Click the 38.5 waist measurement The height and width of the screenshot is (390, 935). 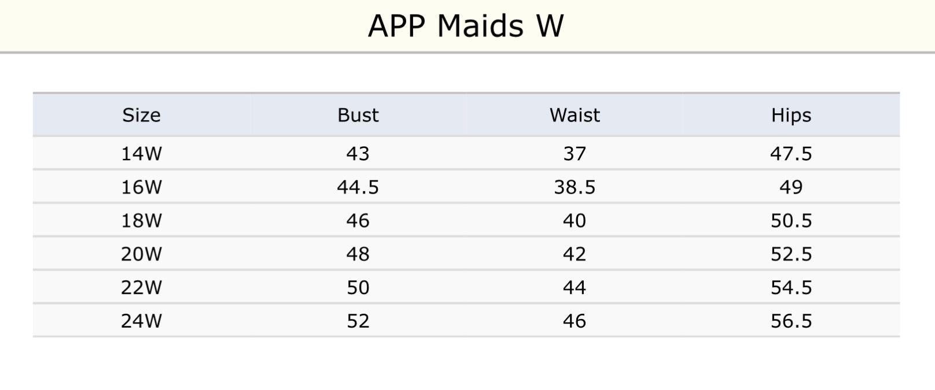point(575,187)
